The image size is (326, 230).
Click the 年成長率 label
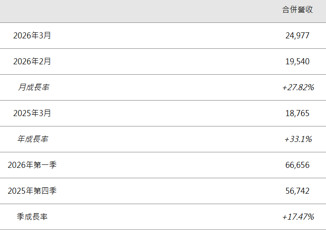coord(33,139)
